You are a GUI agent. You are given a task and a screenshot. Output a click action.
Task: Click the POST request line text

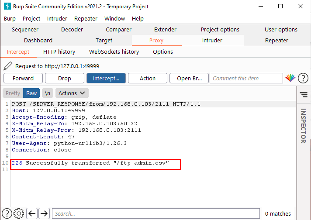pyautogui.click(x=106, y=104)
